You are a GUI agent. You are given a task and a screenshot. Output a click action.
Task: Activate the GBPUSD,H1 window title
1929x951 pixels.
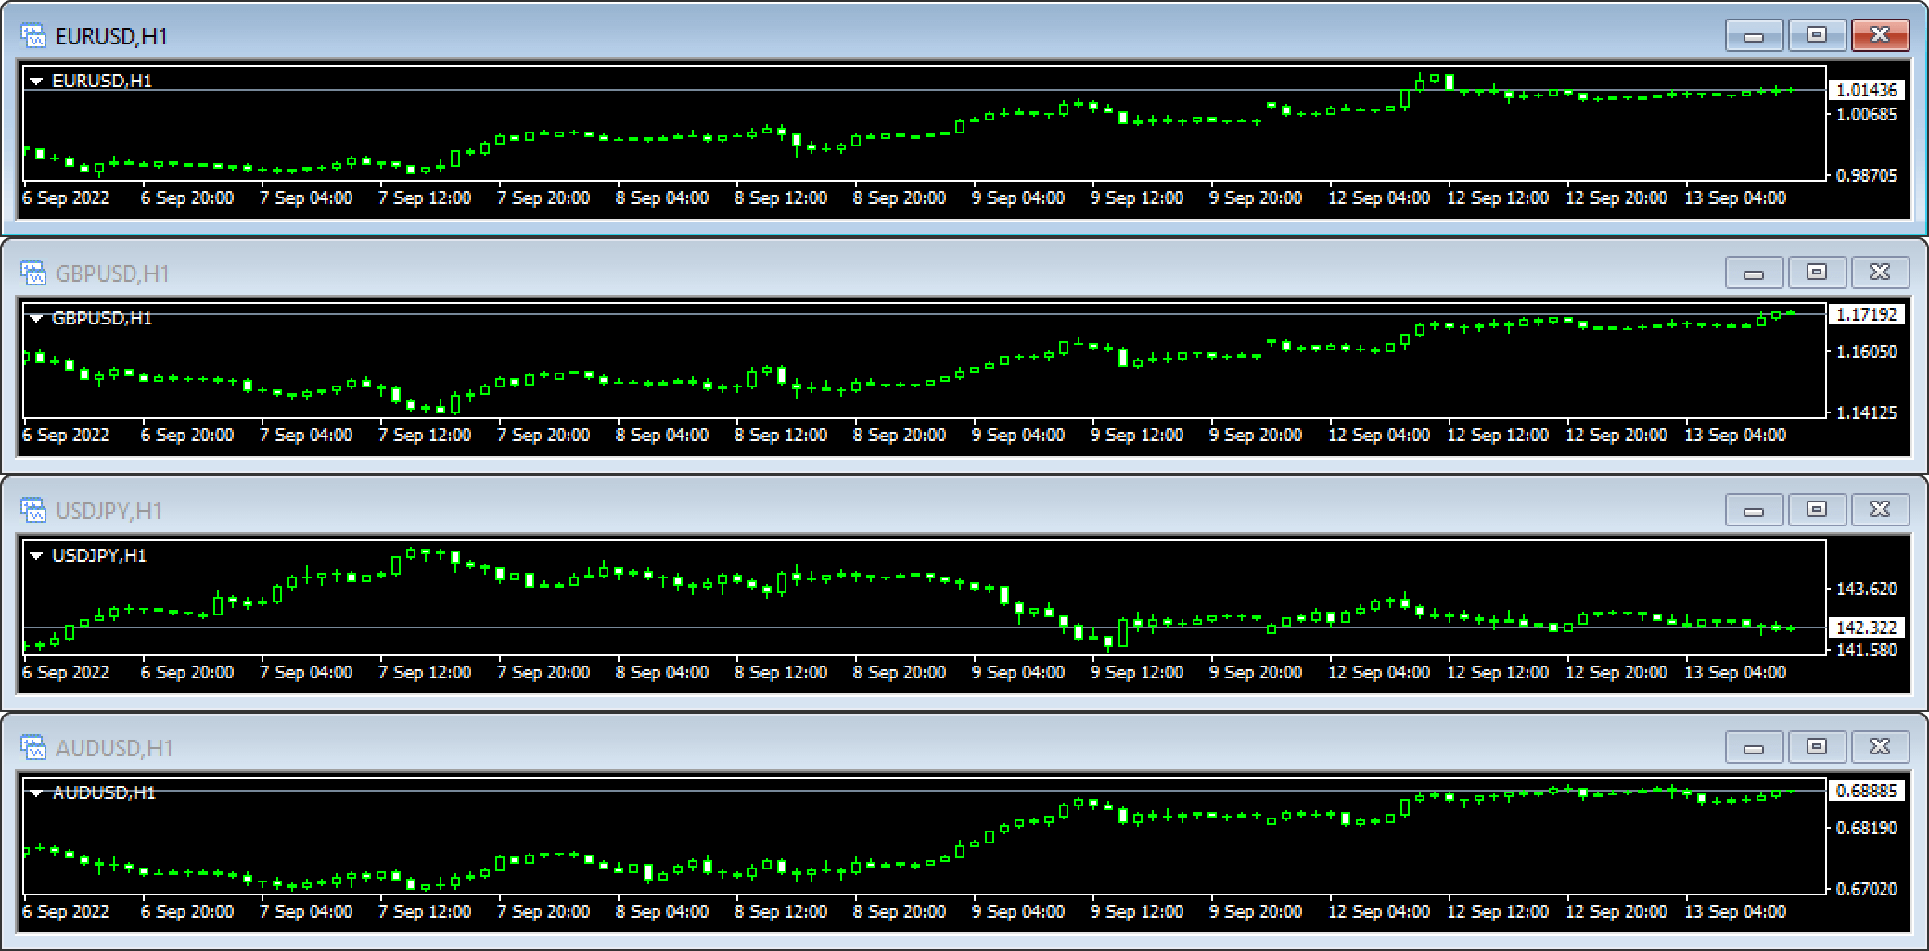[112, 273]
